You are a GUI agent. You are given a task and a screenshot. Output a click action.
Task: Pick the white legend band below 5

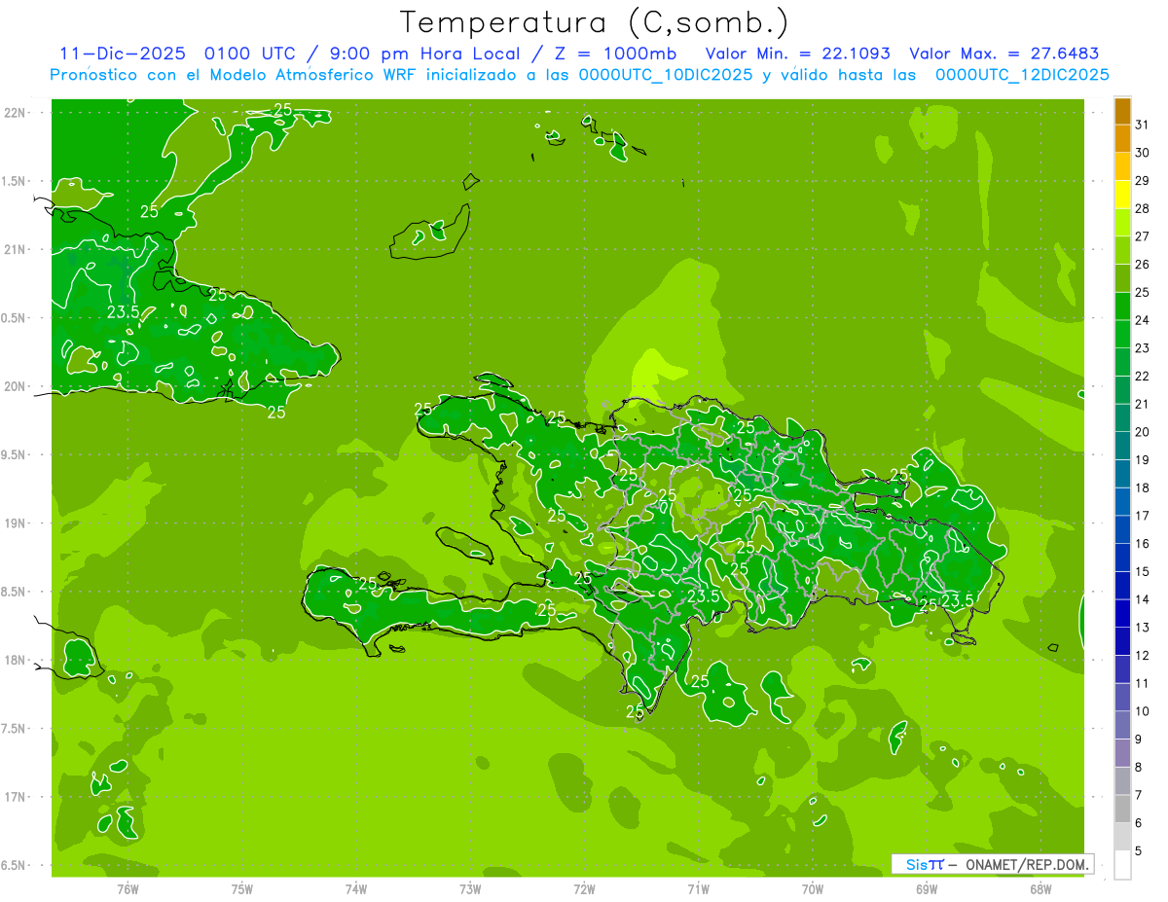(1122, 865)
